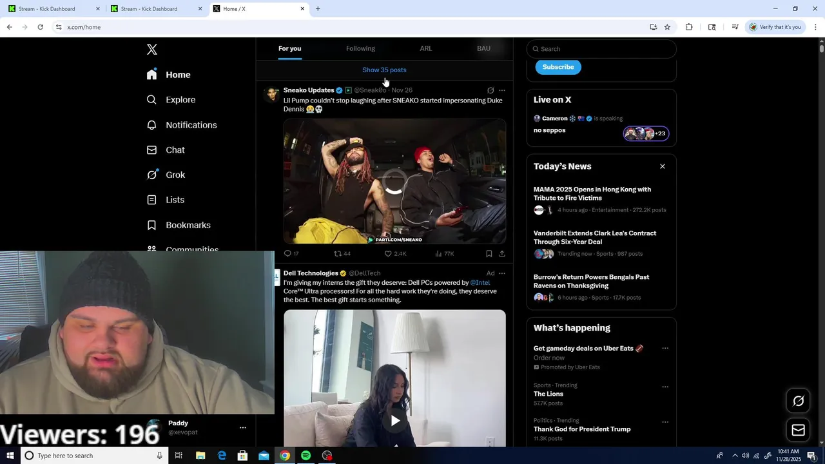Click the +23 listeners avatars
825x464 pixels.
coord(646,133)
